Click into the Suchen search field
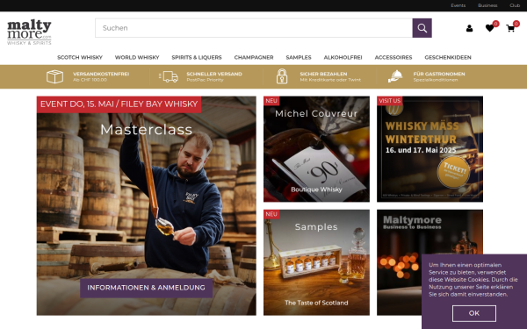This screenshot has width=527, height=329. [254, 28]
